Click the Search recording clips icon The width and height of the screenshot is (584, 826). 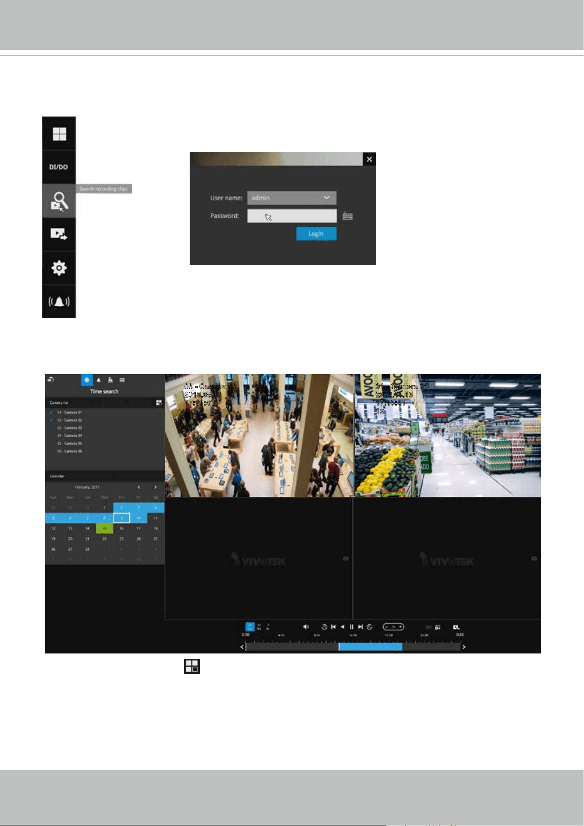click(59, 201)
